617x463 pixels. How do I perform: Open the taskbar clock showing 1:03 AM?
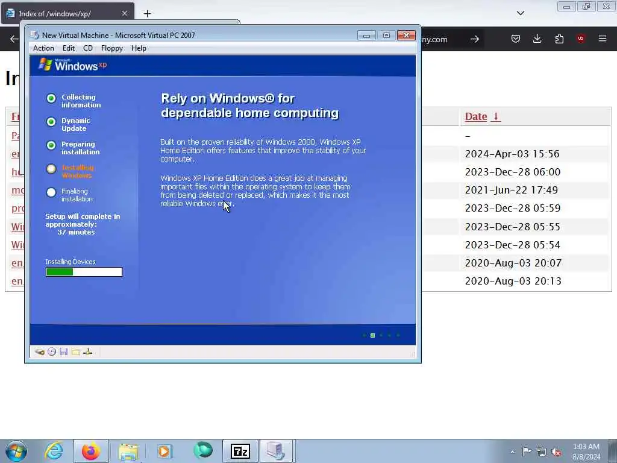[586, 452]
